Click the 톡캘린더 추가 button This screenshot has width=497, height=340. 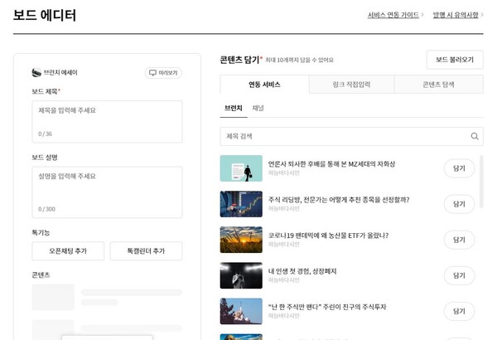(146, 251)
